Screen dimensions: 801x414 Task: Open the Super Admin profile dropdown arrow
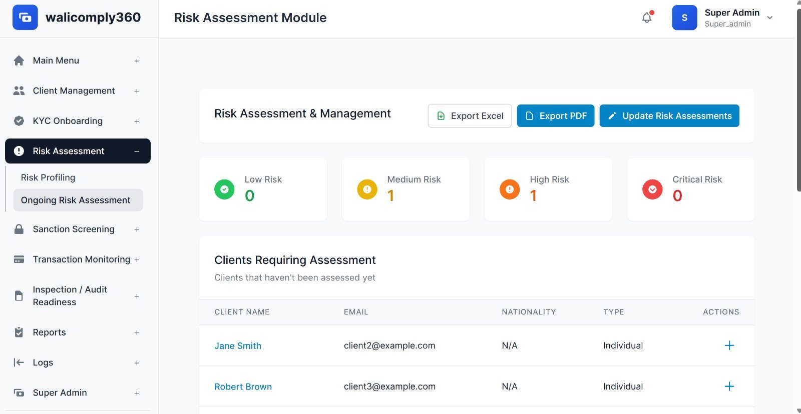(770, 17)
